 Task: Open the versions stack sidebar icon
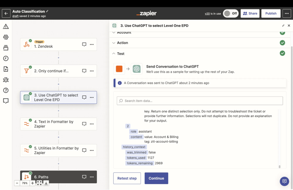(6, 48)
